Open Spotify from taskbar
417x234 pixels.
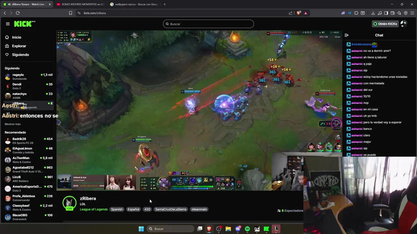(247, 229)
